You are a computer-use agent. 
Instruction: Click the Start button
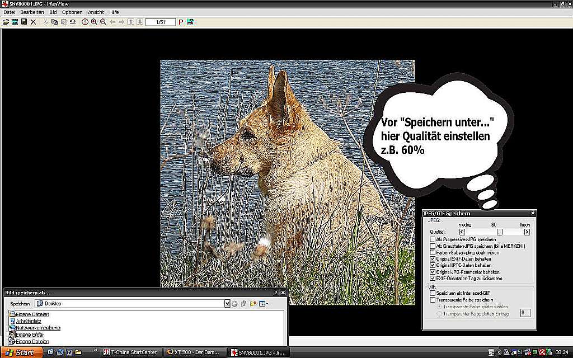tap(20, 352)
